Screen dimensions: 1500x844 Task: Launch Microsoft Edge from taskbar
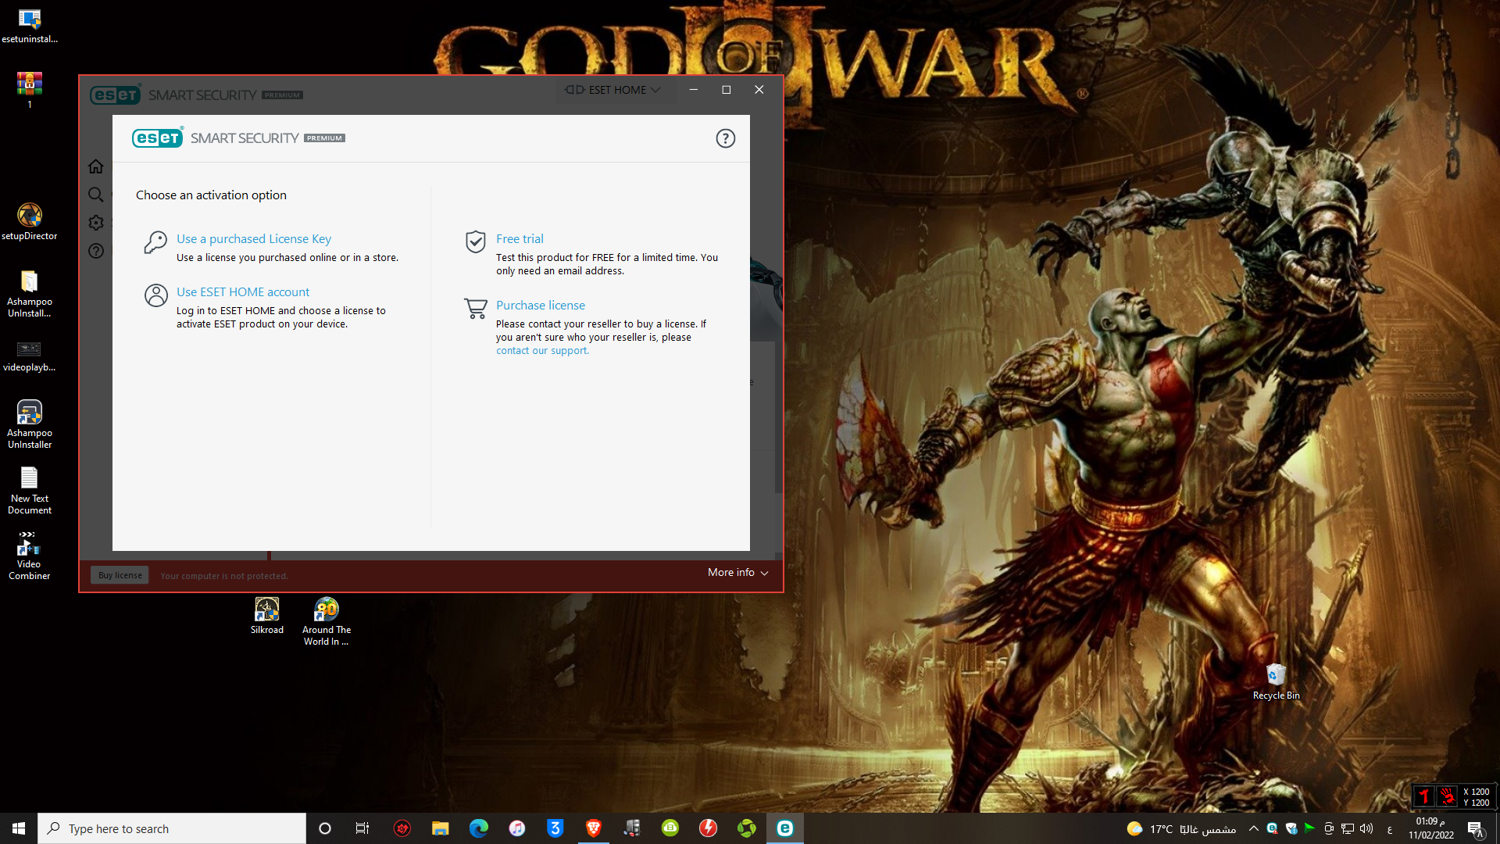pos(478,828)
